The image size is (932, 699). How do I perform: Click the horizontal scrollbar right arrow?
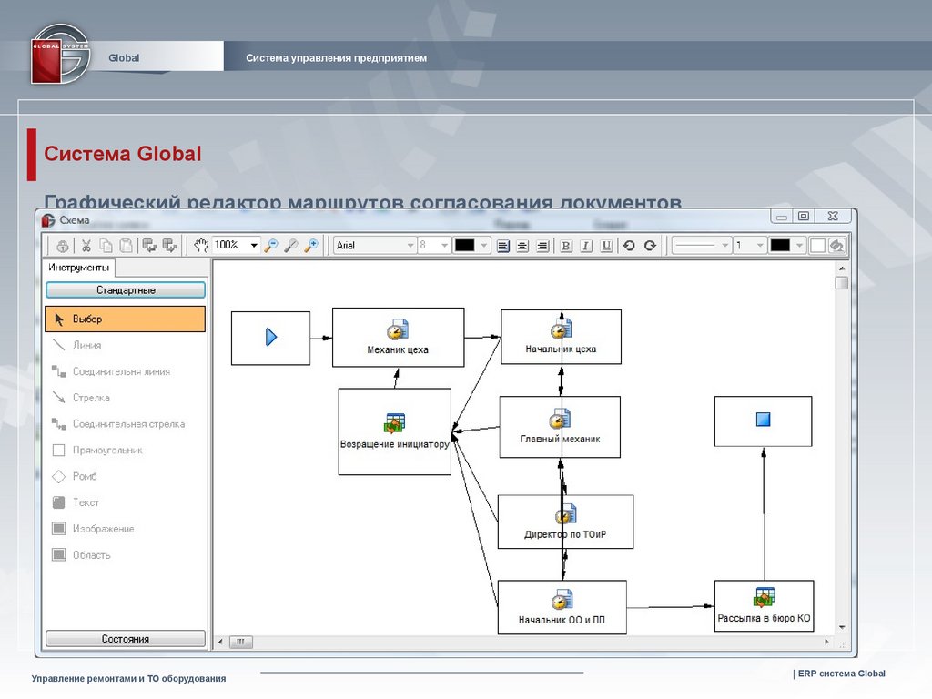click(826, 642)
